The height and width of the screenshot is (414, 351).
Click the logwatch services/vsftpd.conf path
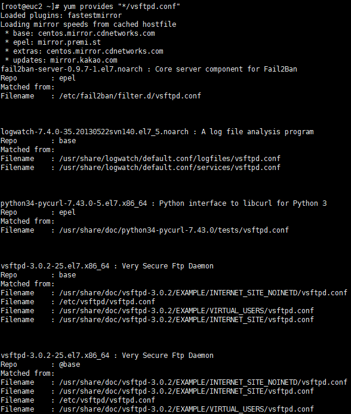pyautogui.click(x=170, y=168)
